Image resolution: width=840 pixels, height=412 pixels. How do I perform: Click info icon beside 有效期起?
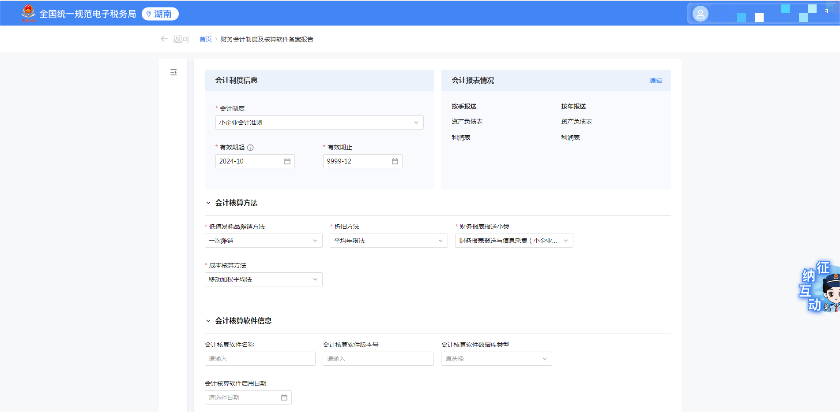[250, 148]
